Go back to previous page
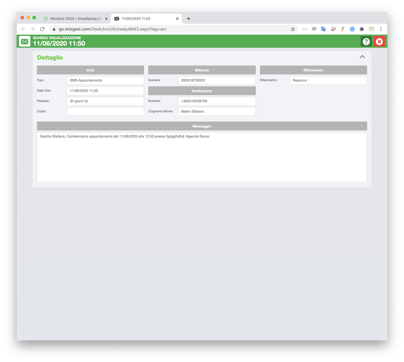Viewport: 404px width, 362px height. pos(23,29)
